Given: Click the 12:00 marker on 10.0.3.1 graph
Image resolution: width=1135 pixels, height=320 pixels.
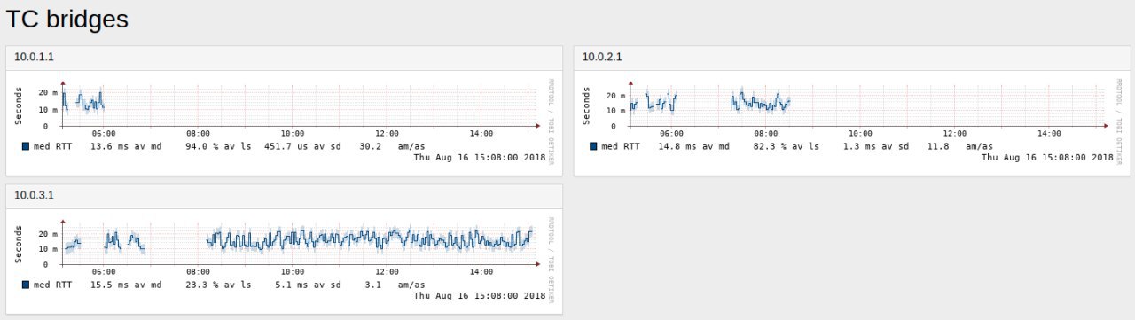Looking at the screenshot, I should [x=387, y=271].
